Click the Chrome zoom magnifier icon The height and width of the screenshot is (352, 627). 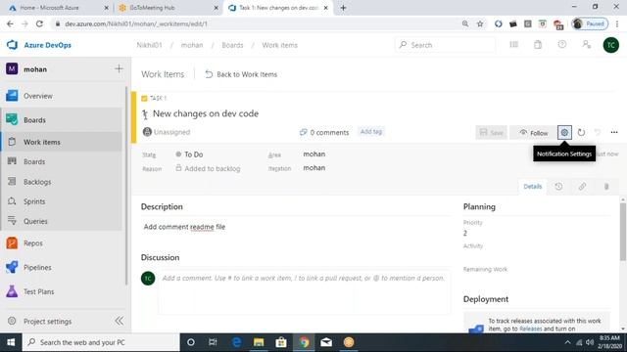(x=465, y=23)
